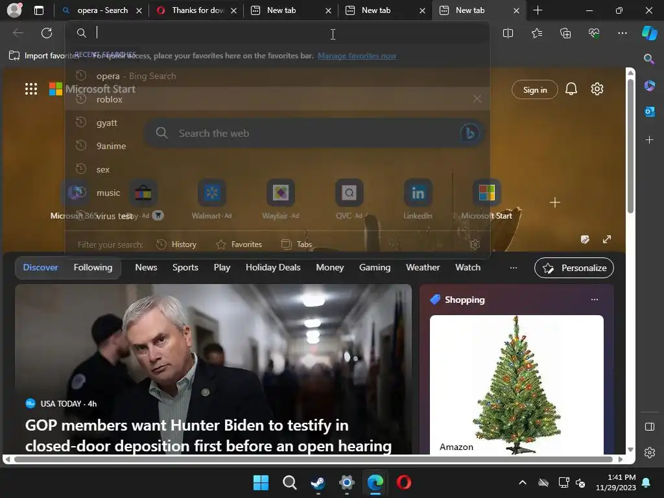Select the 'music' recent search
This screenshot has width=664, height=498.
[278, 193]
